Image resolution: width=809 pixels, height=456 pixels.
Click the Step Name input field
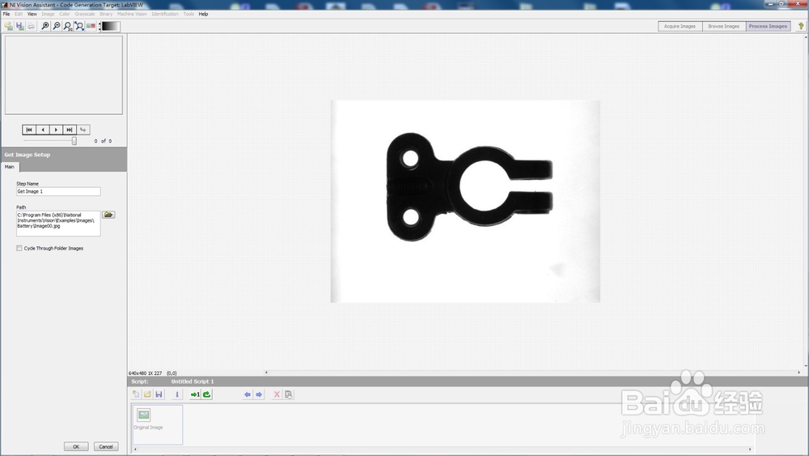[58, 192]
